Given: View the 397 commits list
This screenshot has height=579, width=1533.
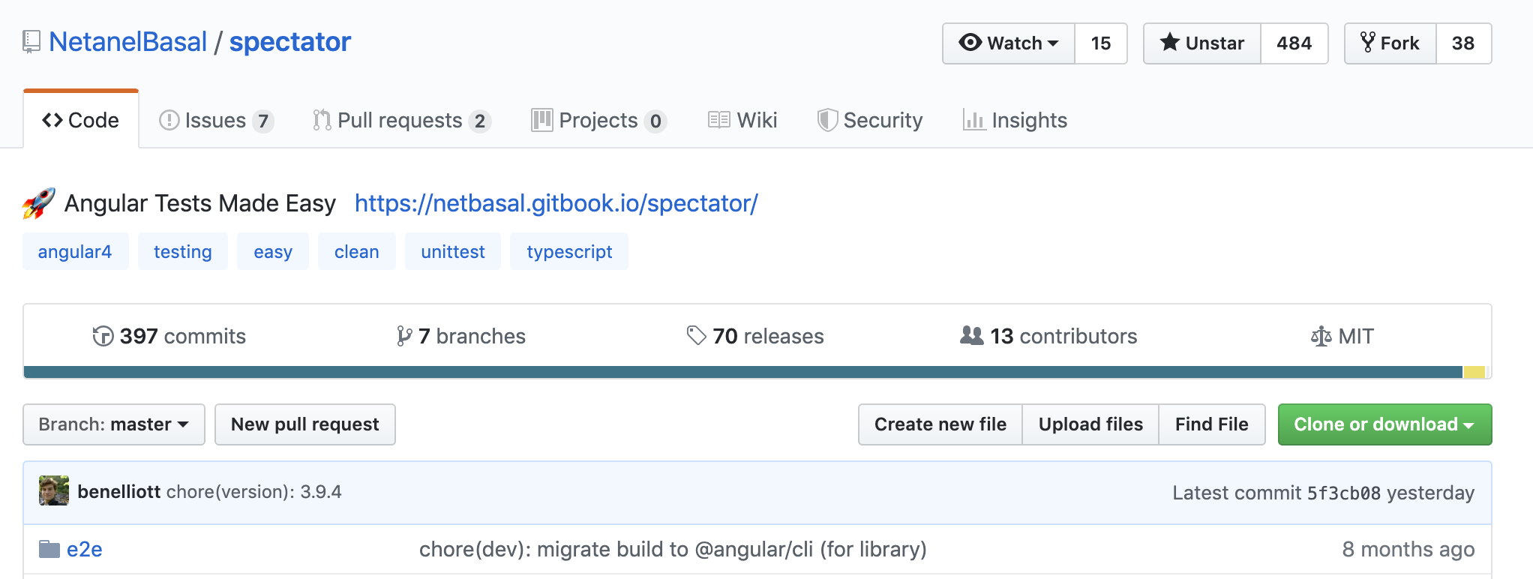Looking at the screenshot, I should pyautogui.click(x=169, y=336).
